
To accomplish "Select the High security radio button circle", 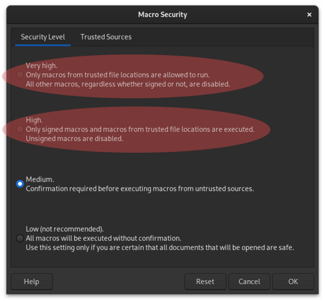I will coord(20,130).
